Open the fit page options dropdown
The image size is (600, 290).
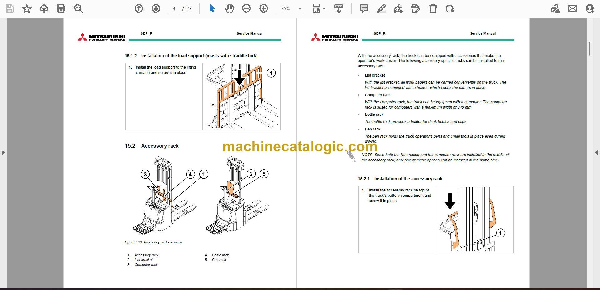pyautogui.click(x=319, y=8)
